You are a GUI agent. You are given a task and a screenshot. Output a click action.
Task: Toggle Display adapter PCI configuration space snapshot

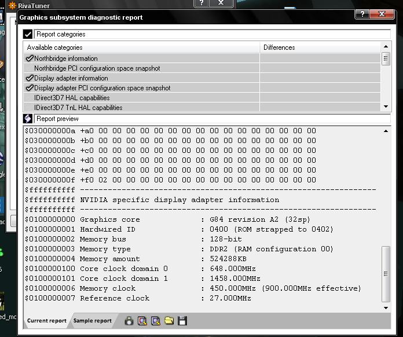(x=201, y=88)
